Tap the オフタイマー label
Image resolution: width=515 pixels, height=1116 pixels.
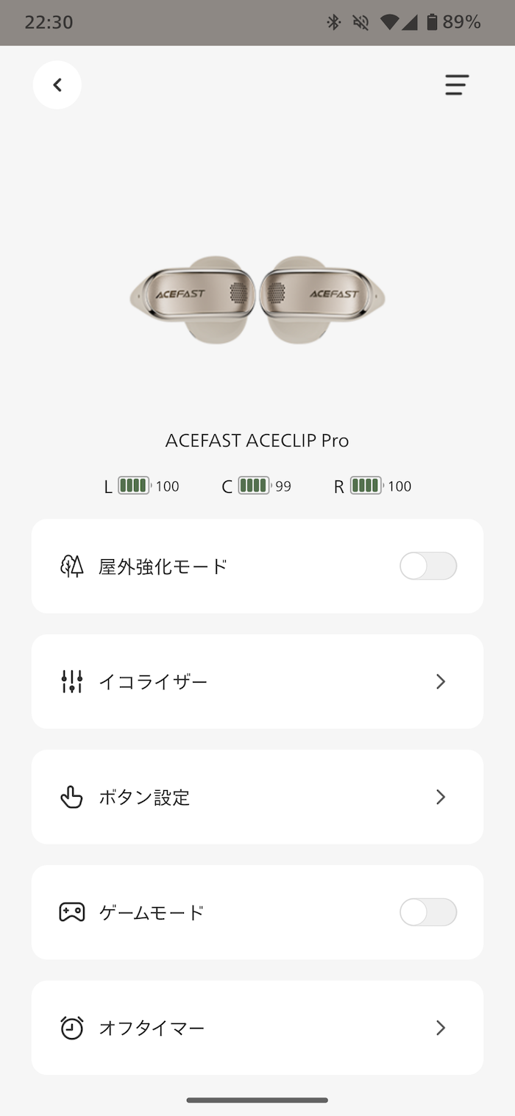point(152,1028)
